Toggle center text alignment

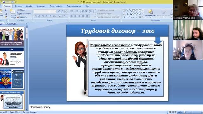[x=75, y=16]
